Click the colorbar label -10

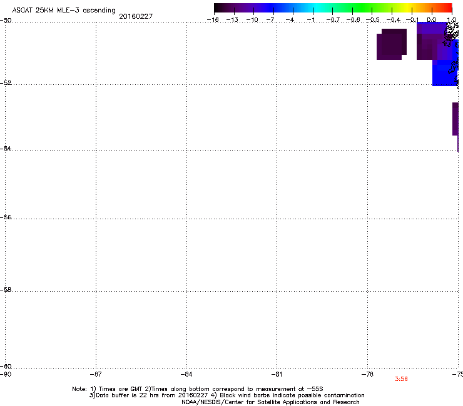[252, 20]
